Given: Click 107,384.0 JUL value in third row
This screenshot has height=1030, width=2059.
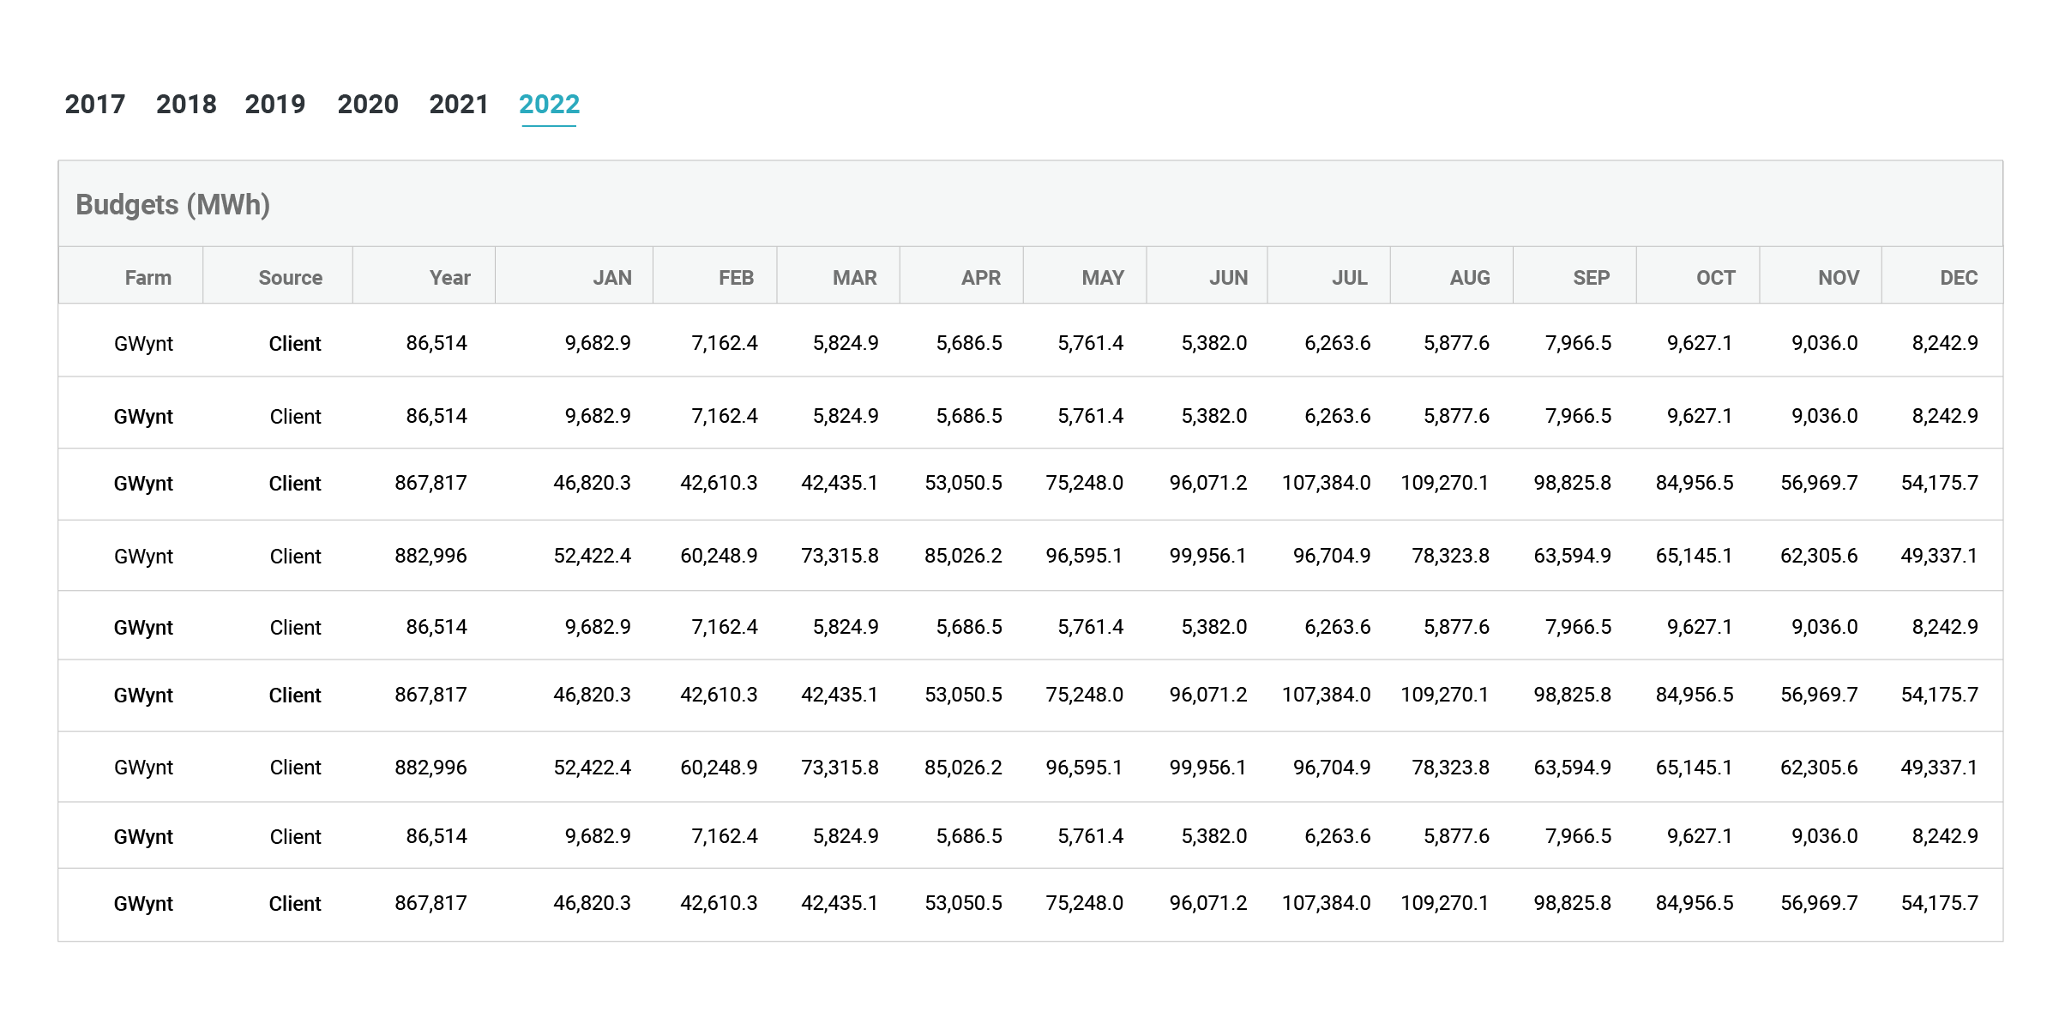Looking at the screenshot, I should coord(1326,483).
